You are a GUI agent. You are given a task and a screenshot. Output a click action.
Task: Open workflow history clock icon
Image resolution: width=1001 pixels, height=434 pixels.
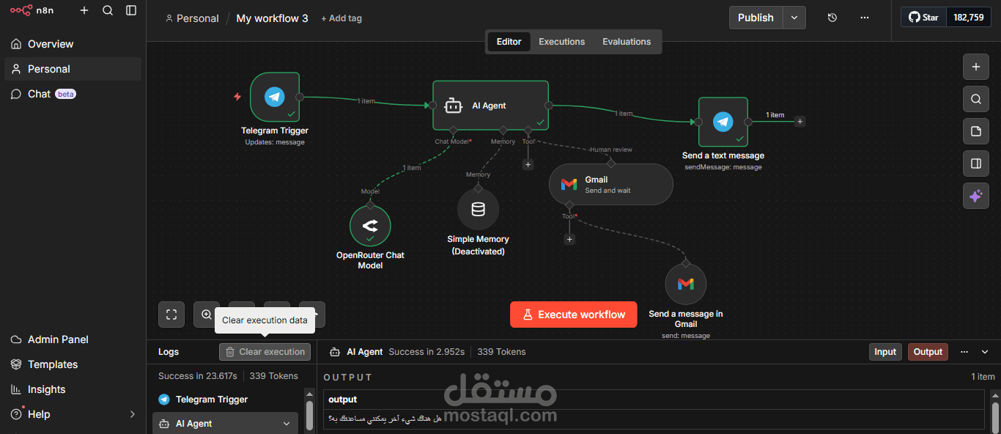tap(832, 18)
